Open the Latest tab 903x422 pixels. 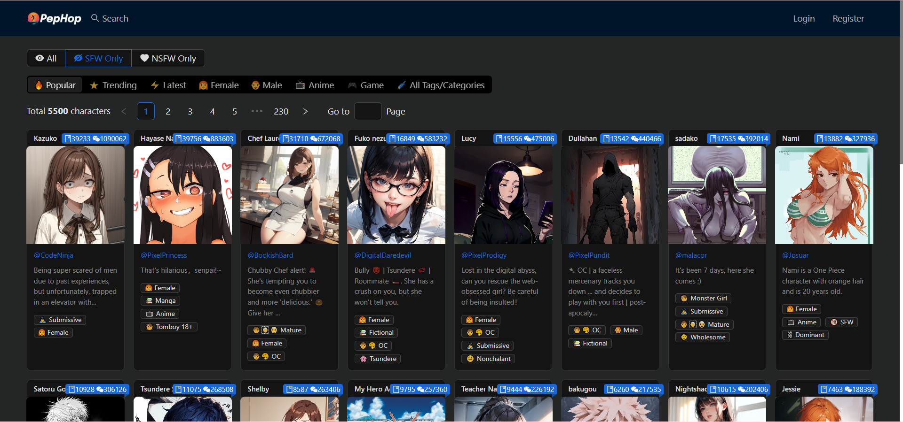click(168, 85)
